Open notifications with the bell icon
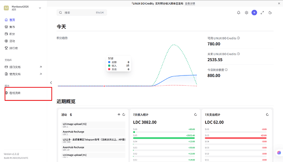This screenshot has height=162, width=283. click(x=239, y=13)
